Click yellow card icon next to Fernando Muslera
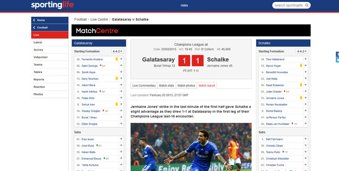Viewport: 339px width, 171px height. point(117,59)
